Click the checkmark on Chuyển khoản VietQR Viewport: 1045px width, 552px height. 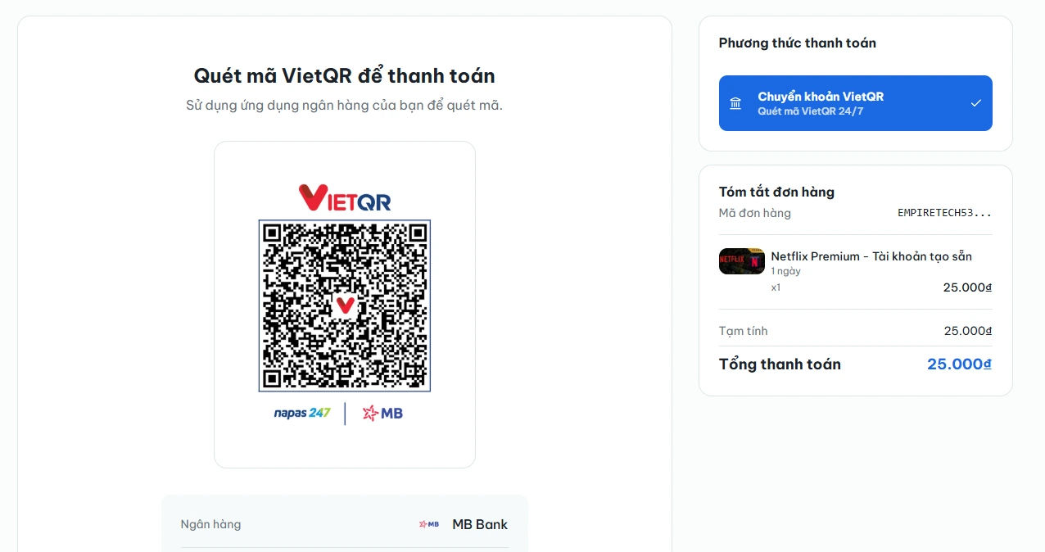[x=975, y=103]
